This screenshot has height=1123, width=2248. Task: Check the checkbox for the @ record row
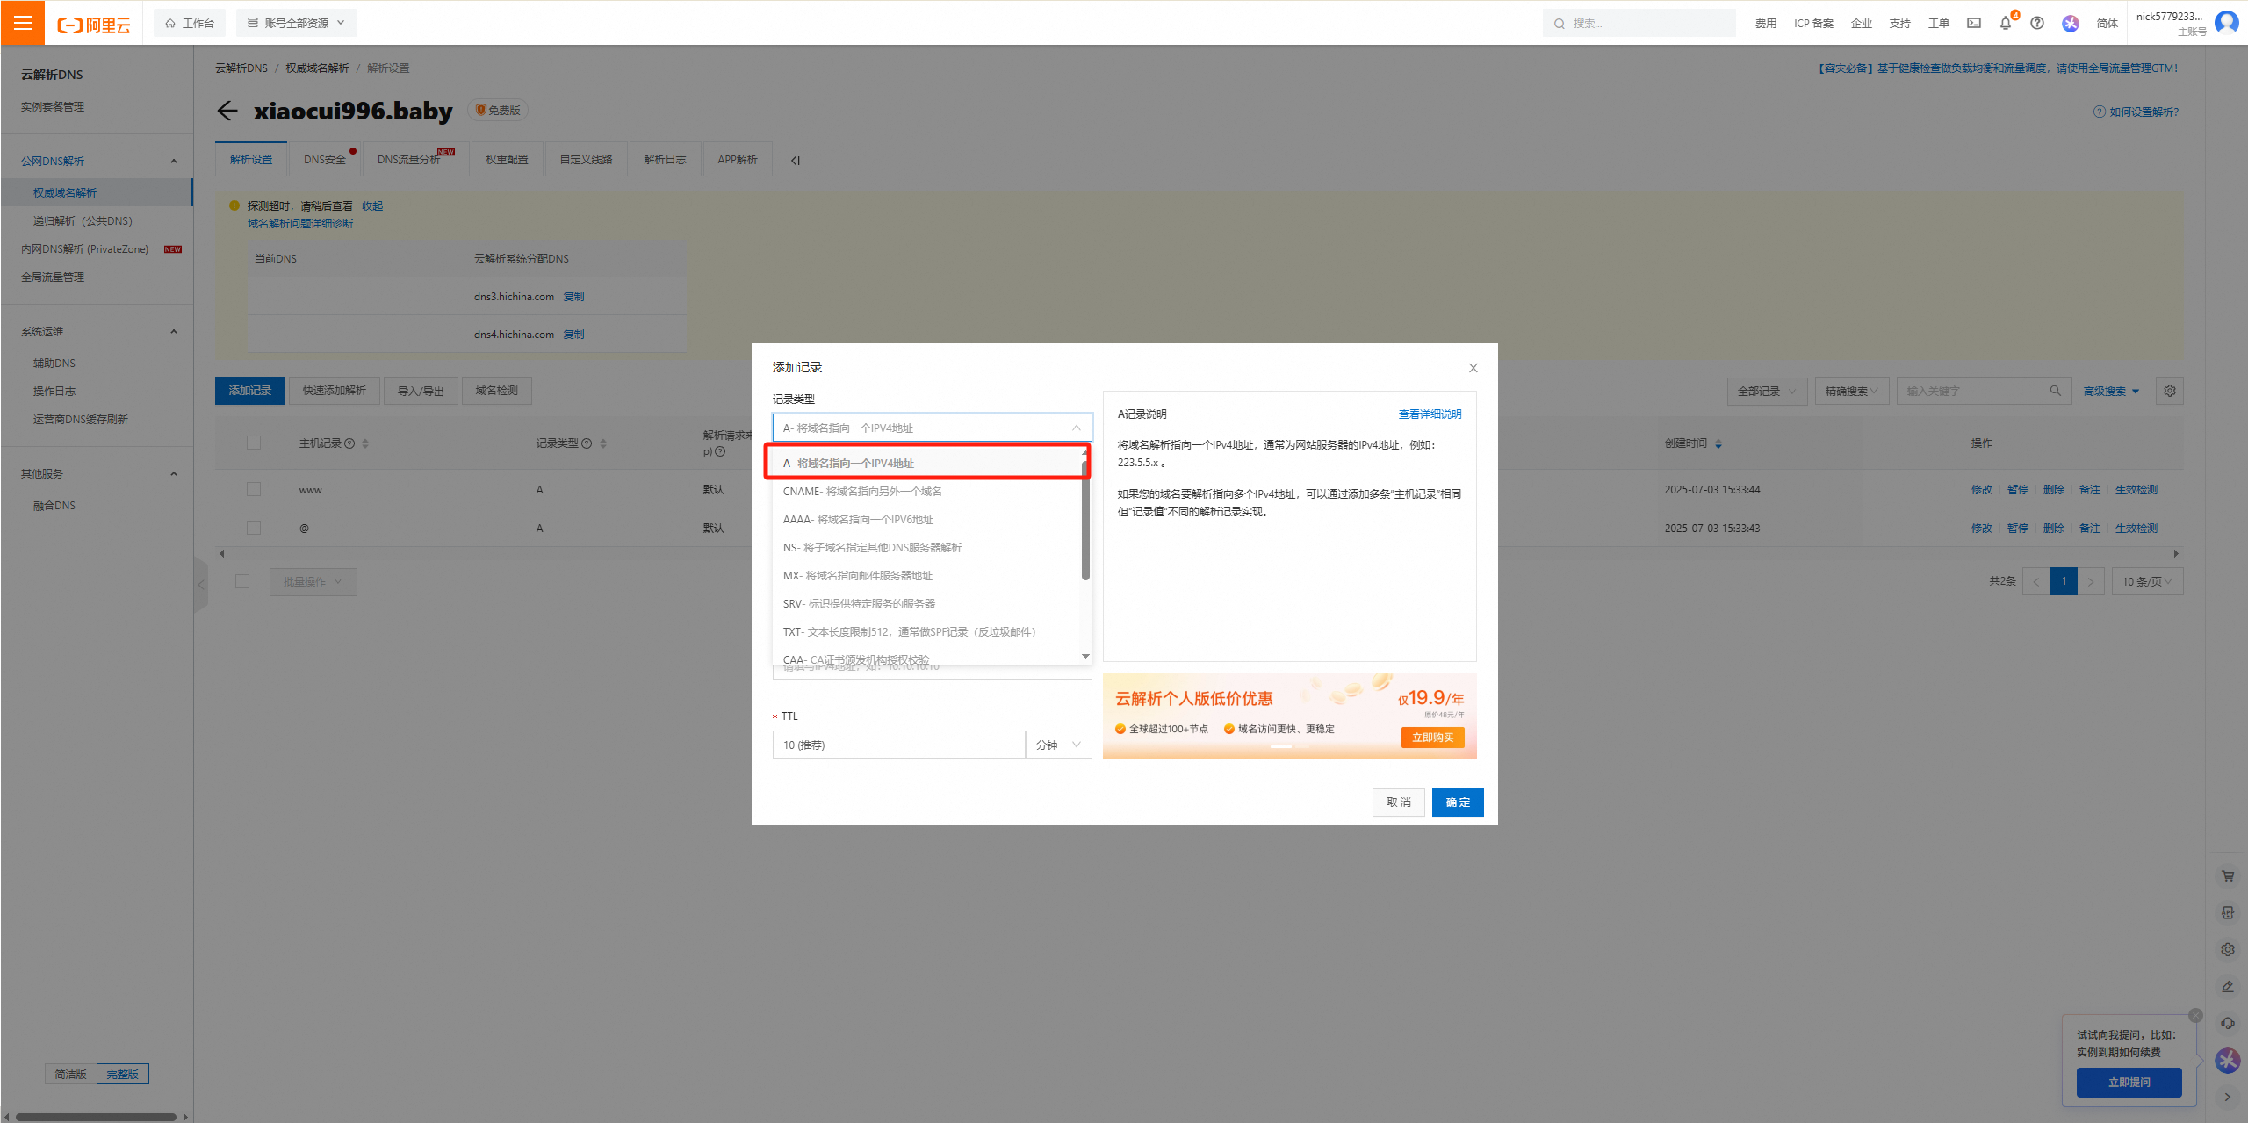[254, 528]
